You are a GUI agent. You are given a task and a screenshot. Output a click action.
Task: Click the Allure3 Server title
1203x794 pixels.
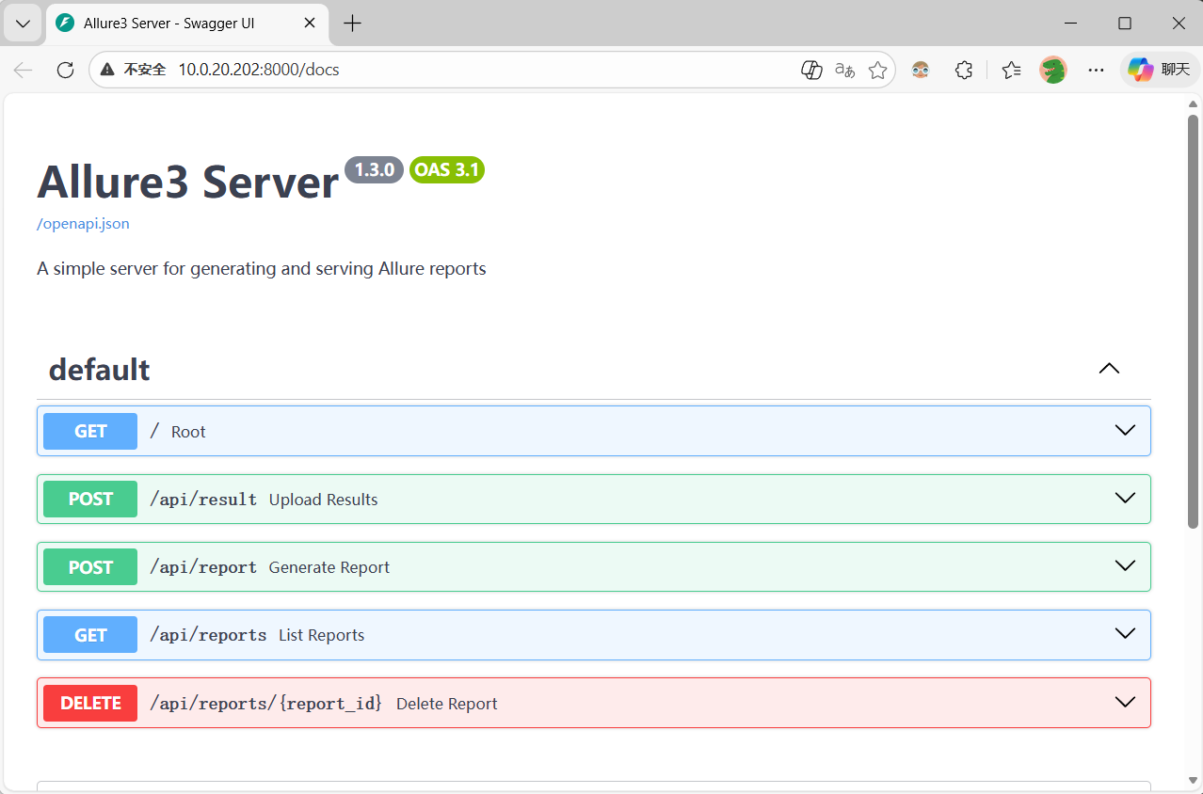[x=188, y=182]
